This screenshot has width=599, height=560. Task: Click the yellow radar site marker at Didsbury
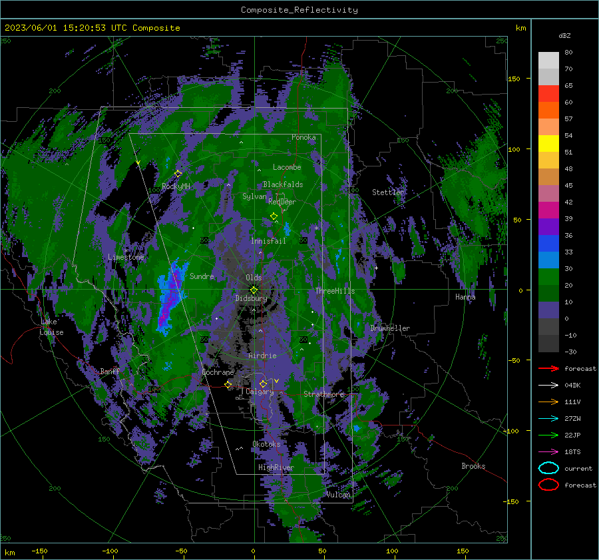tap(254, 290)
